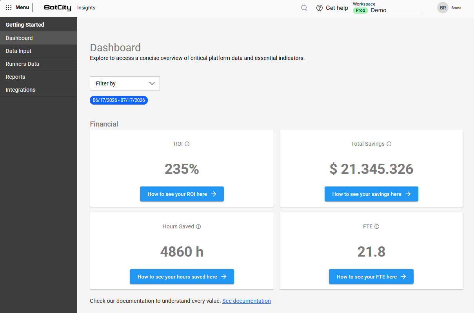Open the BR user avatar
Viewport: 474px width, 313px height.
click(443, 8)
